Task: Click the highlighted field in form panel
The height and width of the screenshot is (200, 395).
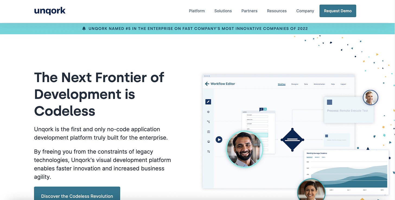Action: pos(257,135)
